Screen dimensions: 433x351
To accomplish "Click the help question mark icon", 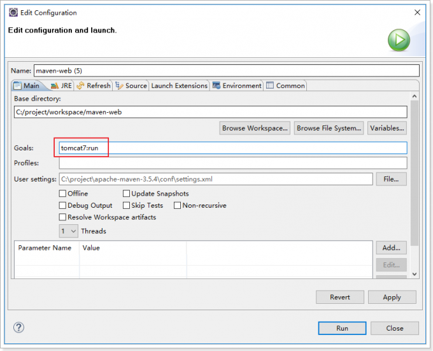I will pos(18,327).
